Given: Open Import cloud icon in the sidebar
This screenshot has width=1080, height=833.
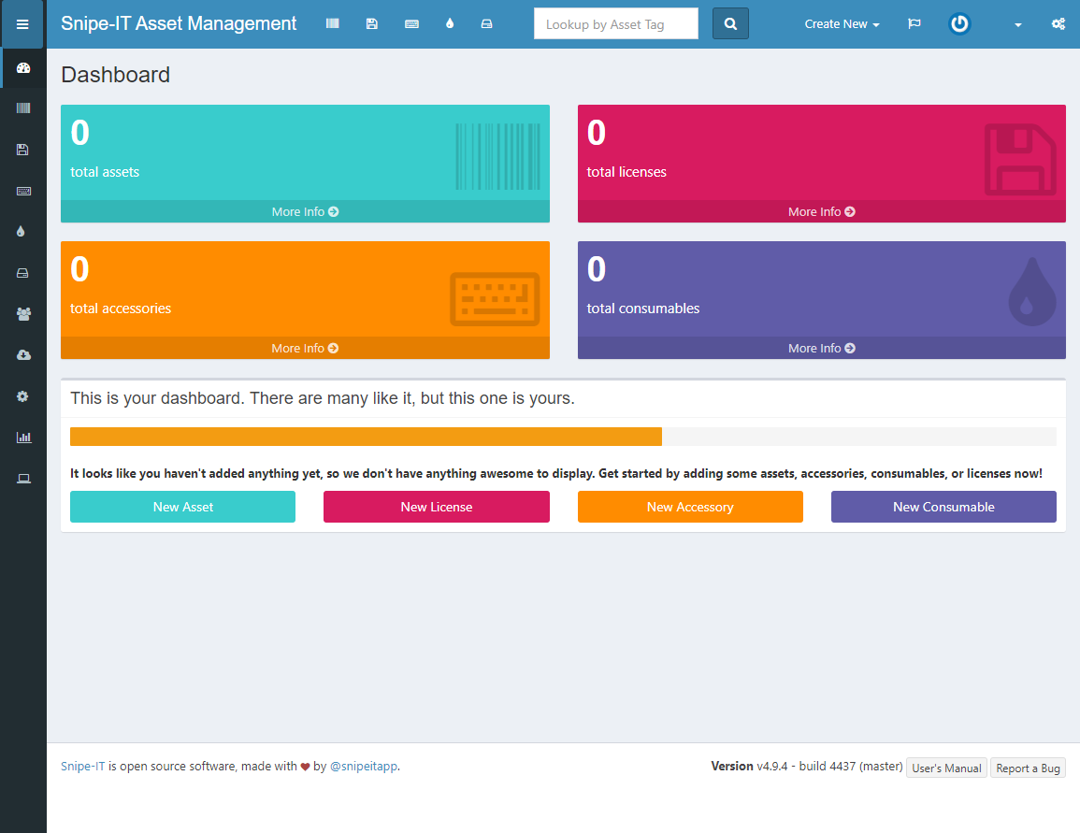Looking at the screenshot, I should 23,355.
